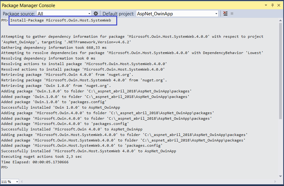Image resolution: width=284 pixels, height=186 pixels.
Task: Click the horizontal scrollbar right arrow
Action: coord(275,182)
